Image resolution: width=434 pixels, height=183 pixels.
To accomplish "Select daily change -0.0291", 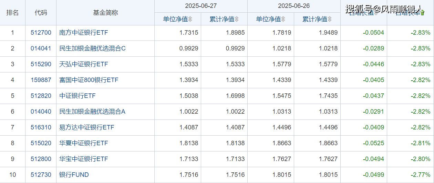I will tap(373, 112).
